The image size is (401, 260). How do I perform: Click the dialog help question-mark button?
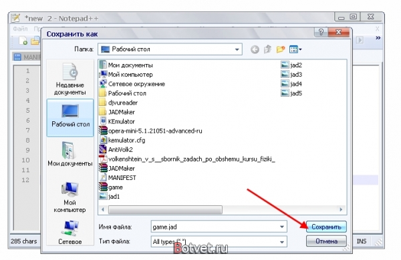[x=321, y=32]
